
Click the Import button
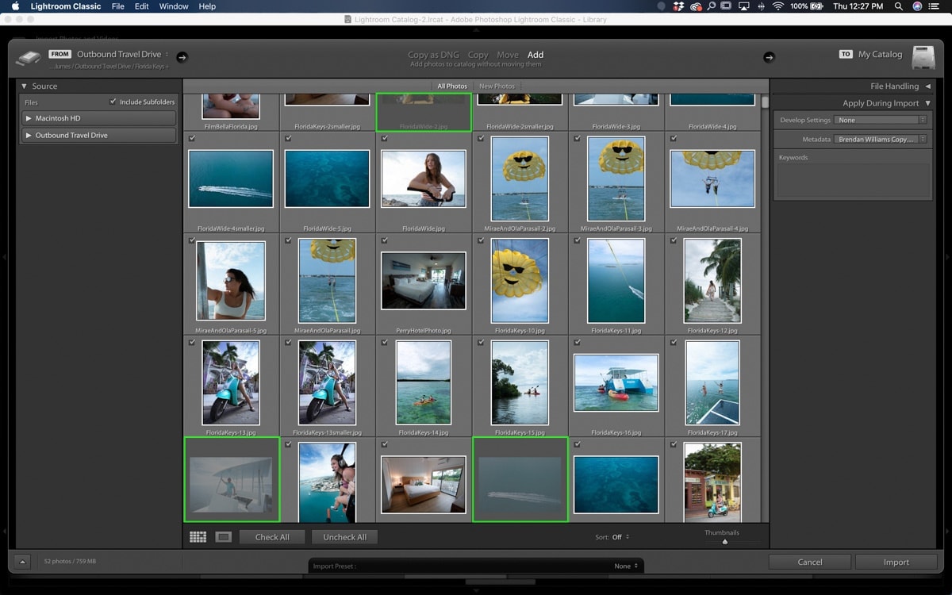pyautogui.click(x=896, y=562)
